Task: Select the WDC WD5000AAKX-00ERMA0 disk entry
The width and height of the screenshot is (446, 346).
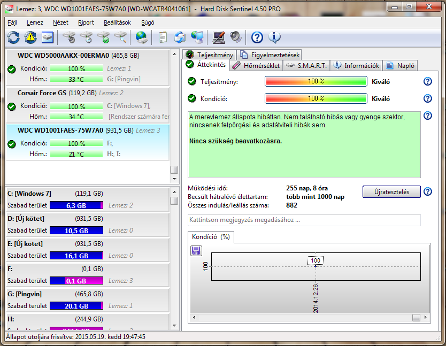Action: point(88,67)
